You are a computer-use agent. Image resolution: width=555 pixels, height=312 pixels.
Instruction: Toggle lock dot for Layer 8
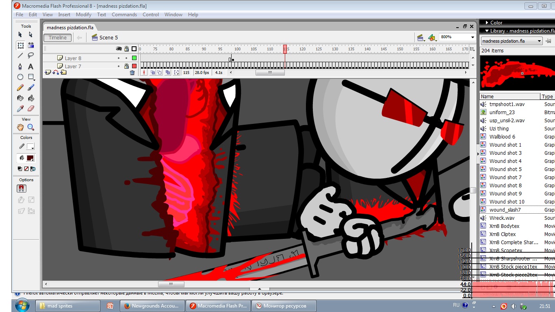[126, 58]
